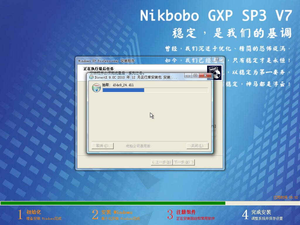Screen dimensions: 300x225
Task: Click the d3dx9_24.dll extraction progress bar
Action: coord(155,90)
